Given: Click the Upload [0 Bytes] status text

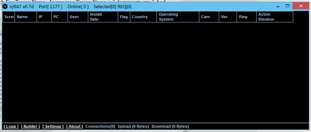Looking at the screenshot, I should click(133, 126).
